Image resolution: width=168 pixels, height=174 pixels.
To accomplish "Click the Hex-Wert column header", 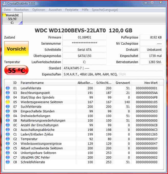I will [x=145, y=83].
